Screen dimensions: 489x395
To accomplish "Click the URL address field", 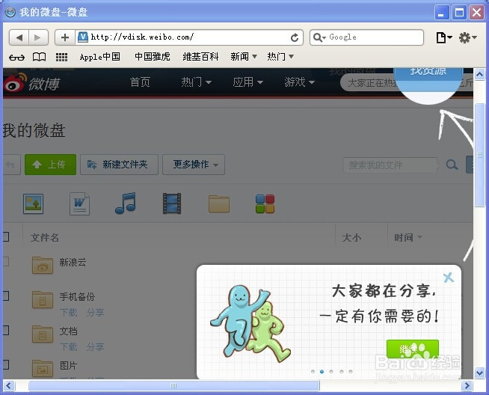I will [190, 37].
